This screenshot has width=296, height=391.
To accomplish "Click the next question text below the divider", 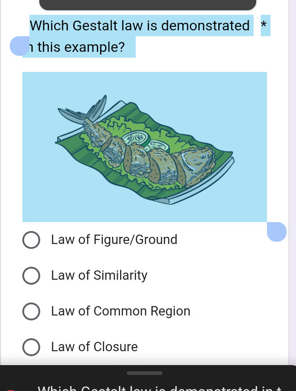I will (x=156, y=388).
